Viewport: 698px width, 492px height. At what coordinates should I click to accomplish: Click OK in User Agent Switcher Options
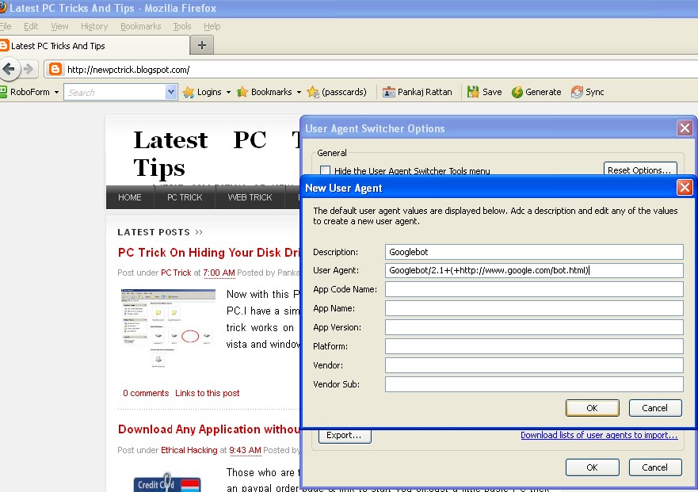click(592, 467)
